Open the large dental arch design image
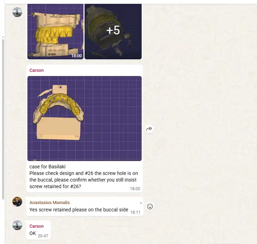 (85, 118)
